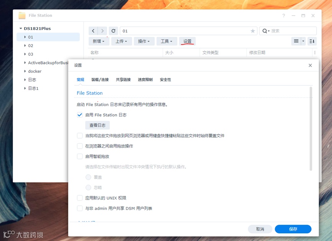Click the path field showing 01
Image resolution: width=332 pixels, height=241 pixels.
click(x=188, y=31)
